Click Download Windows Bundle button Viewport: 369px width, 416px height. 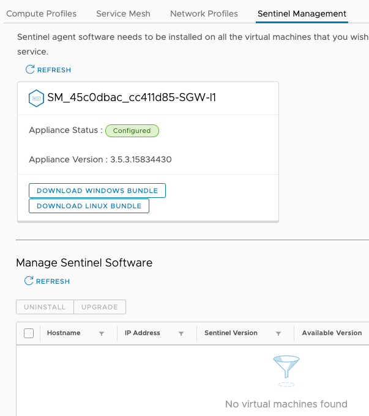click(97, 191)
